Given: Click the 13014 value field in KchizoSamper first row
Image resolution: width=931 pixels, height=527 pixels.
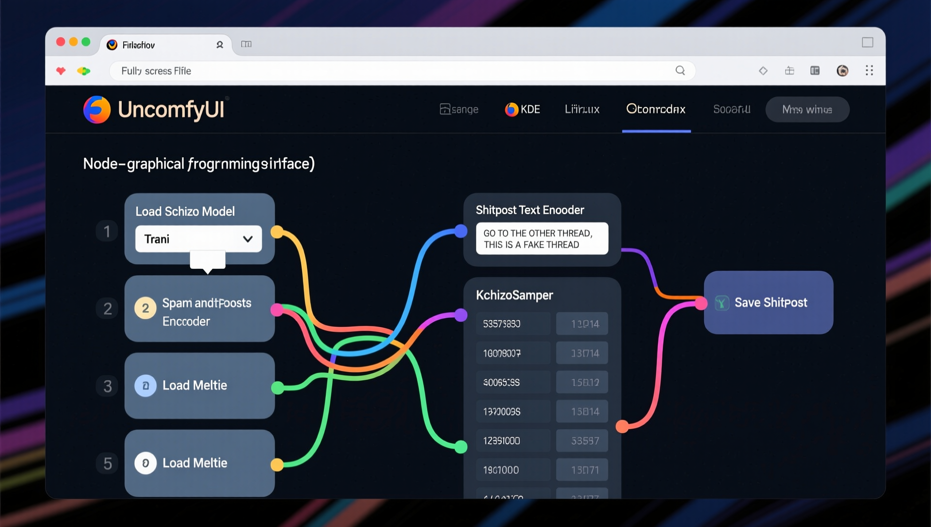Looking at the screenshot, I should (x=581, y=324).
